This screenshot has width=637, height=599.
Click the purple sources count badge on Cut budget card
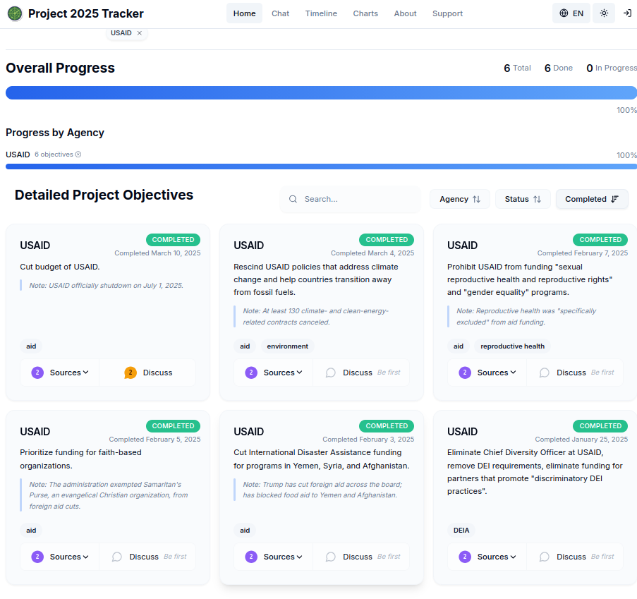click(x=37, y=373)
